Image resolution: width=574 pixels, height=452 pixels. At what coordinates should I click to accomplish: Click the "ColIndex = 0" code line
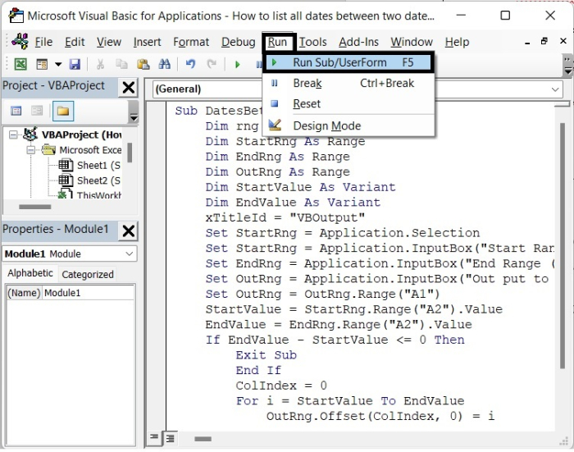[281, 386]
